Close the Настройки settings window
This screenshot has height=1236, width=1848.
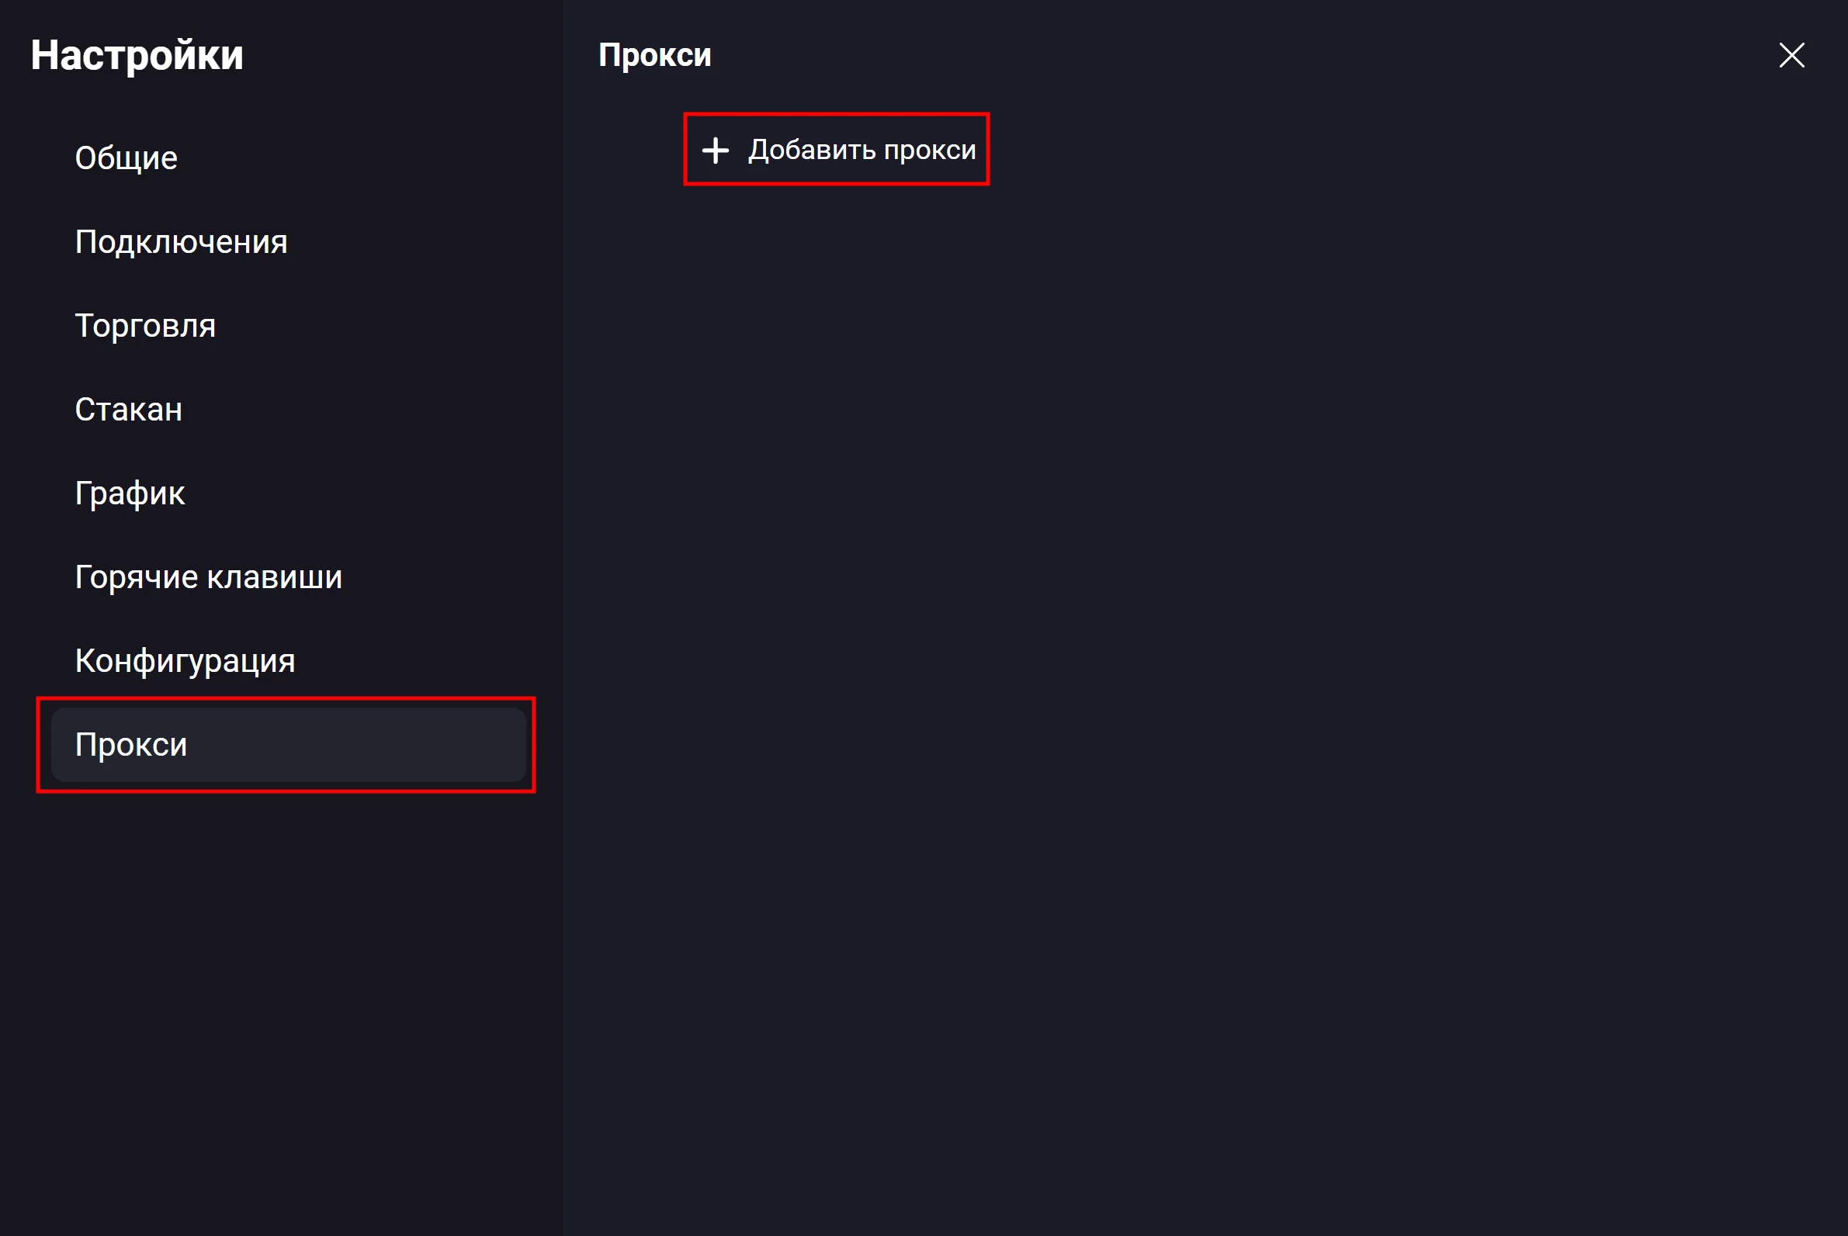pos(1791,55)
